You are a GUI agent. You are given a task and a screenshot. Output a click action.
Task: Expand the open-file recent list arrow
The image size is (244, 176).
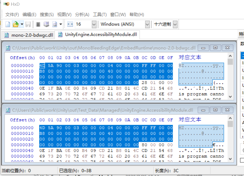click(x=22, y=24)
